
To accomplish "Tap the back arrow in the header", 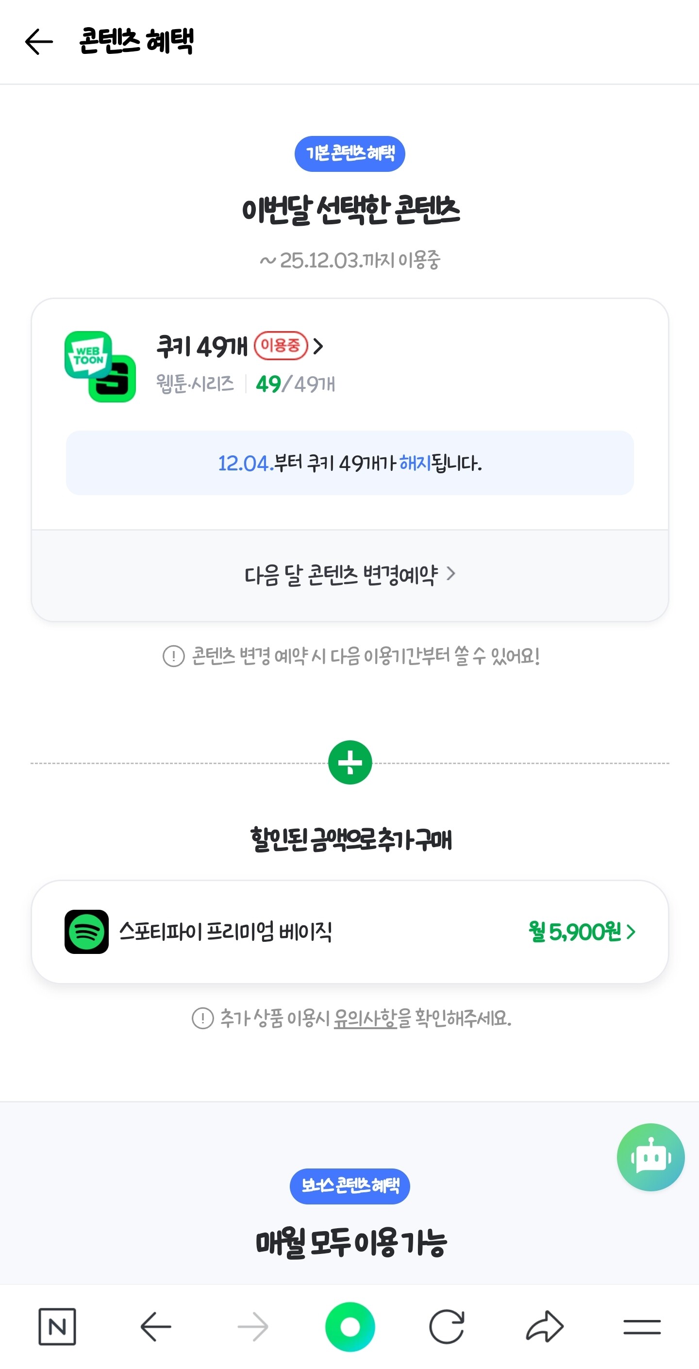I will click(x=39, y=41).
